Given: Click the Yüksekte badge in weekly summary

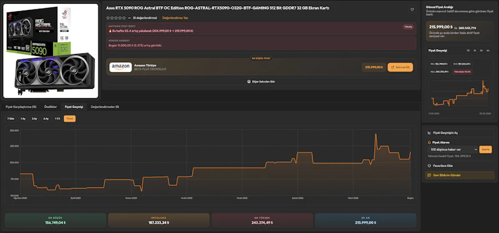Looking at the screenshot, I should [x=408, y=27].
